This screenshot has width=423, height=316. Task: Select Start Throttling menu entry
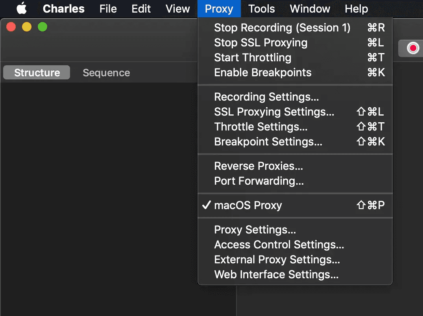tap(253, 58)
